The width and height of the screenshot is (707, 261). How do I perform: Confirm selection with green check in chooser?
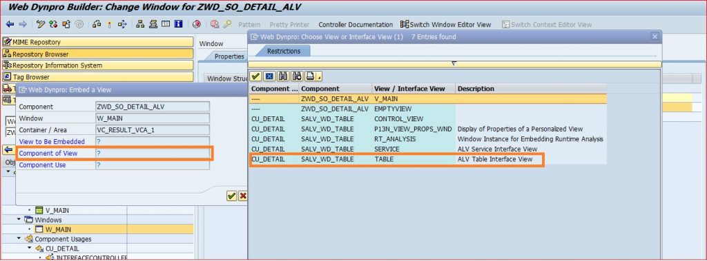point(256,76)
